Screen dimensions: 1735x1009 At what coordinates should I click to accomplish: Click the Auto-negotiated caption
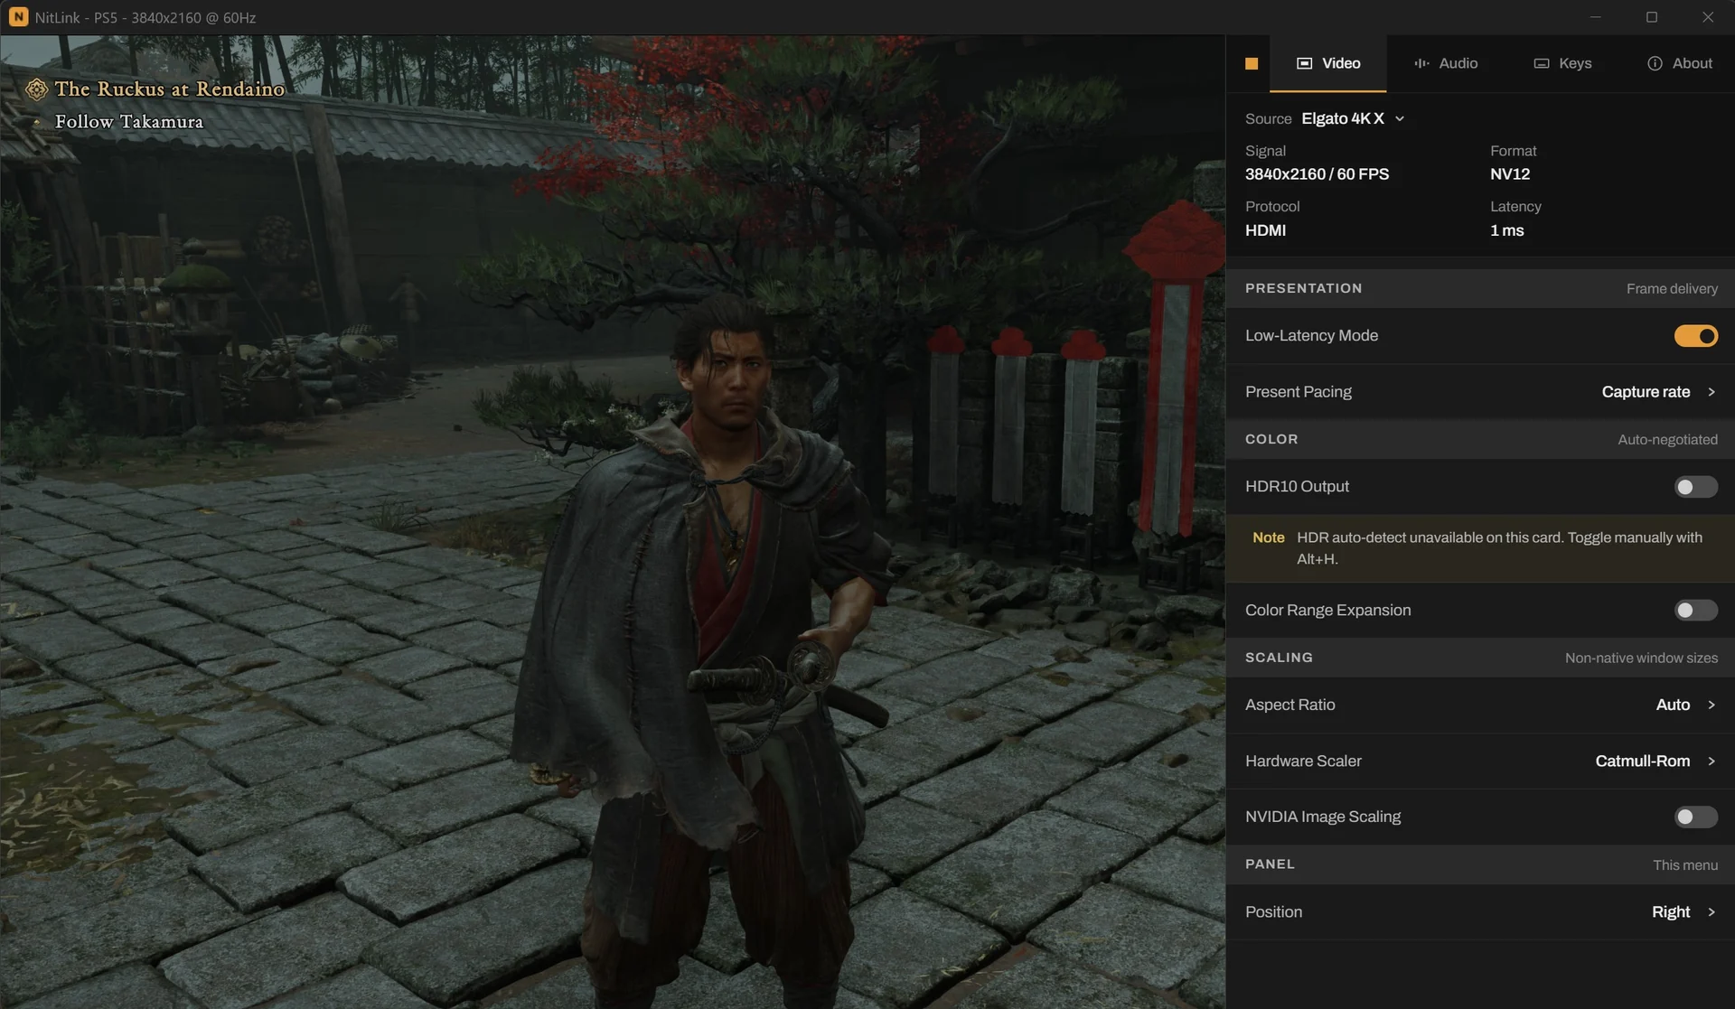[1667, 440]
